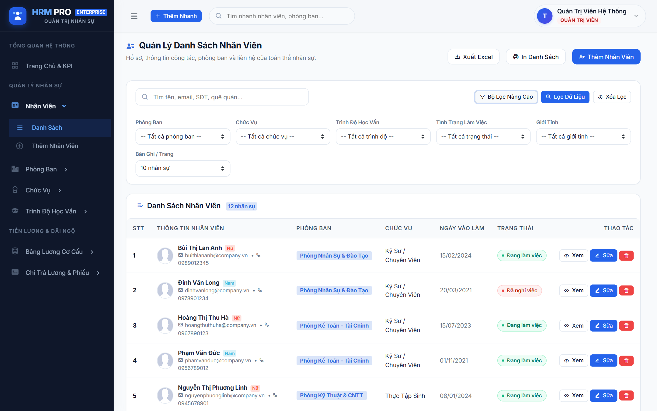Image resolution: width=657 pixels, height=411 pixels.
Task: Open the Chức Vụ filter dropdown
Action: point(283,137)
